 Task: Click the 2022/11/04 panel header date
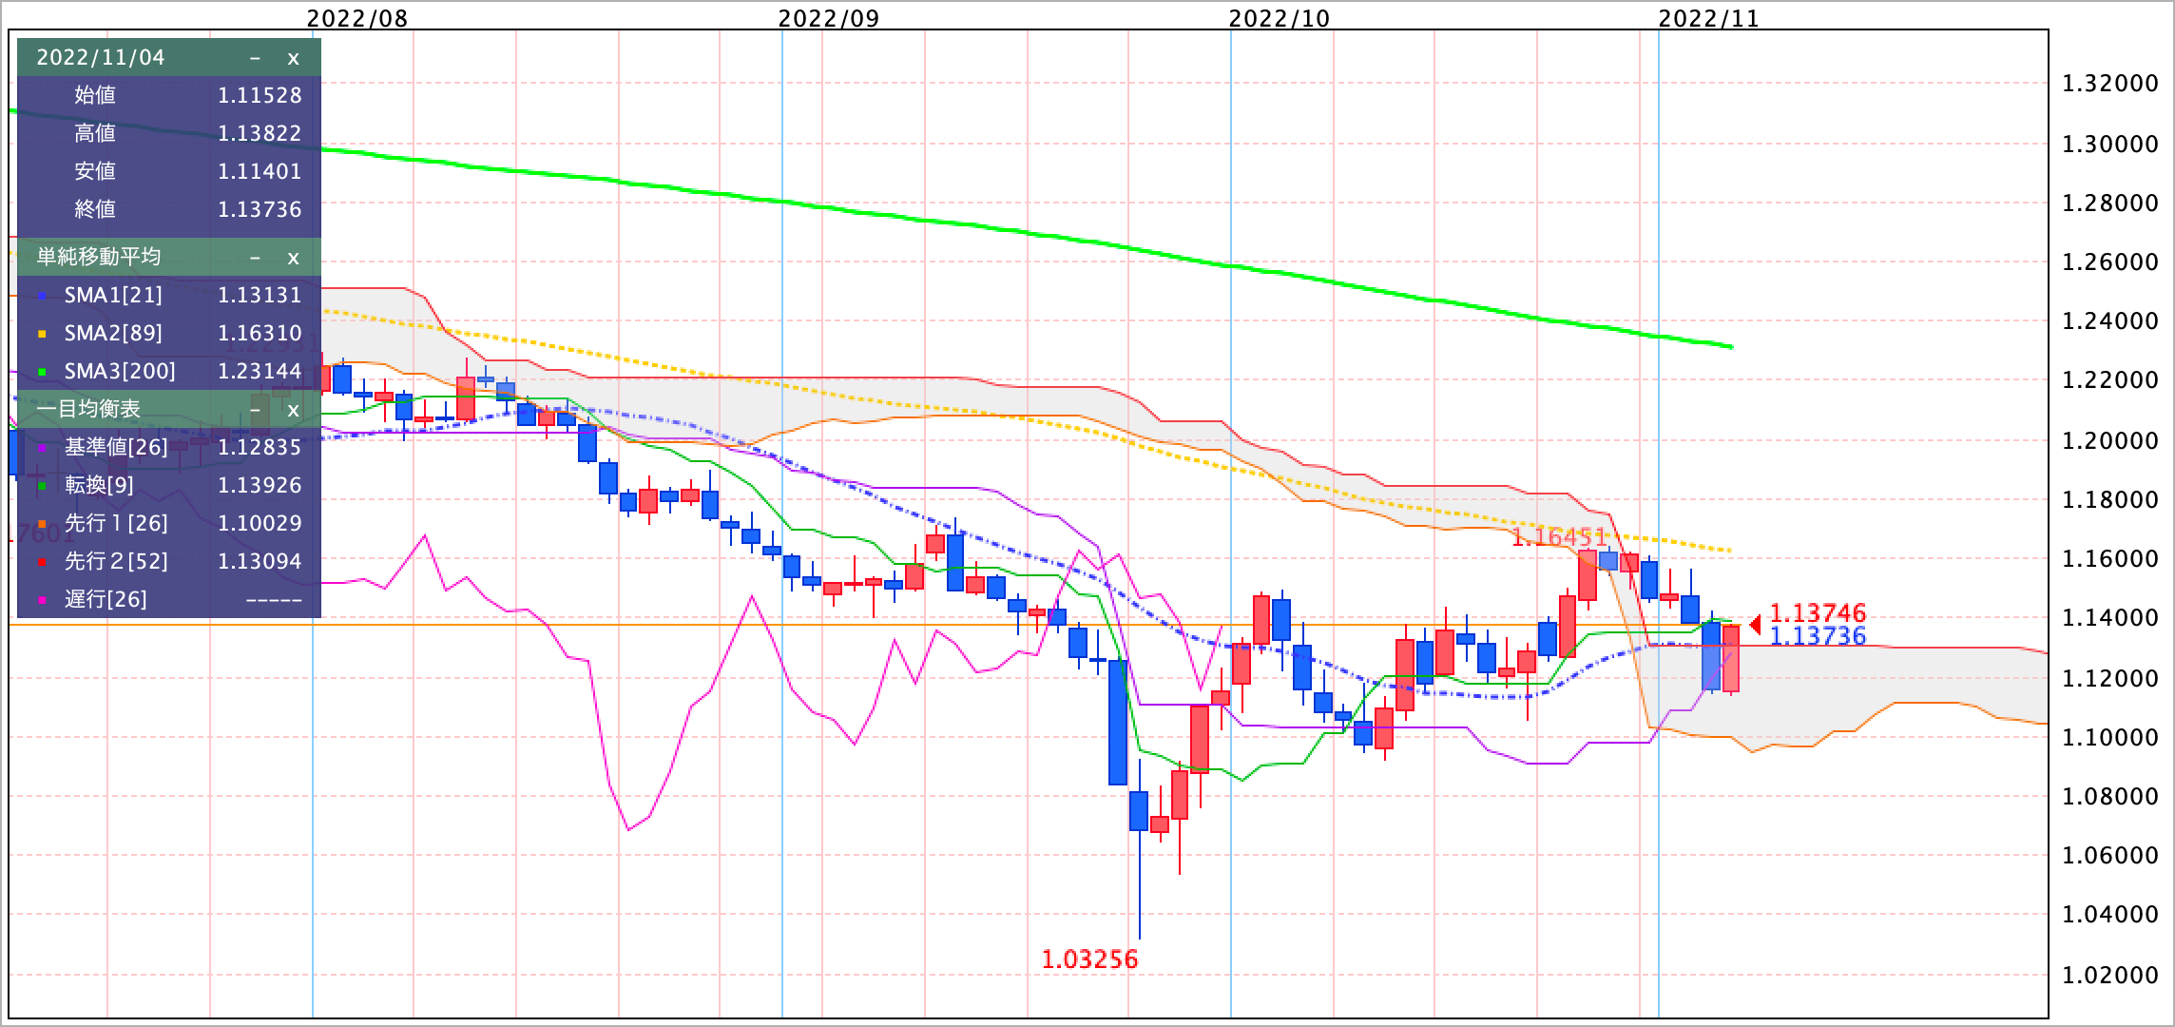tap(101, 57)
